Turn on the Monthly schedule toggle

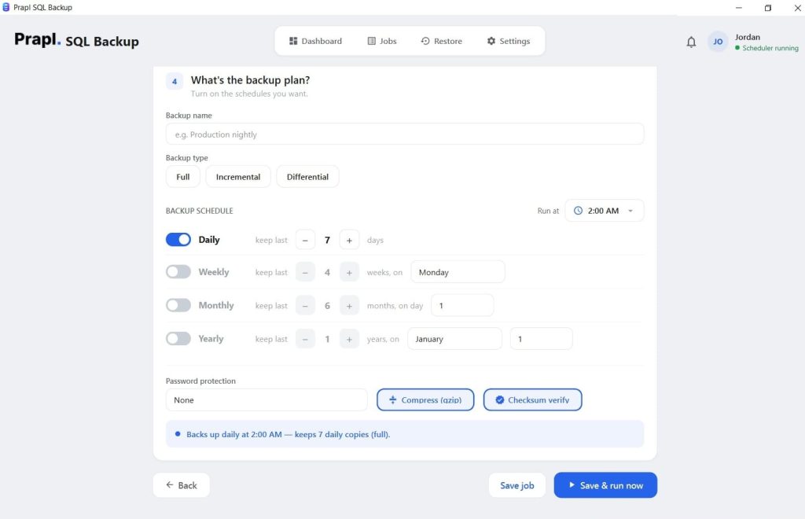click(x=178, y=305)
